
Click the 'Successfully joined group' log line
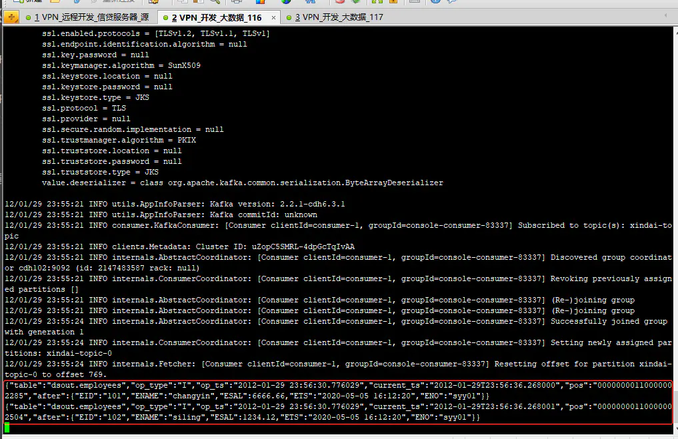[336, 321]
